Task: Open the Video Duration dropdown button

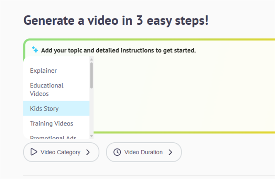Action: coord(144,152)
